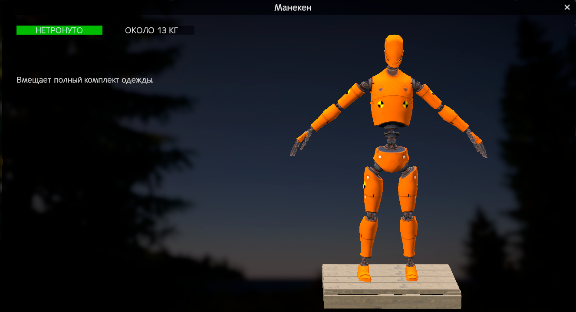Click the description 'Вмещает полный комплект одежды.'

pyautogui.click(x=85, y=80)
